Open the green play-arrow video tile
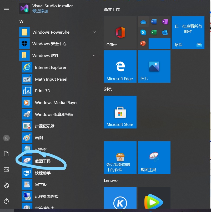The image size is (211, 212). point(154,198)
